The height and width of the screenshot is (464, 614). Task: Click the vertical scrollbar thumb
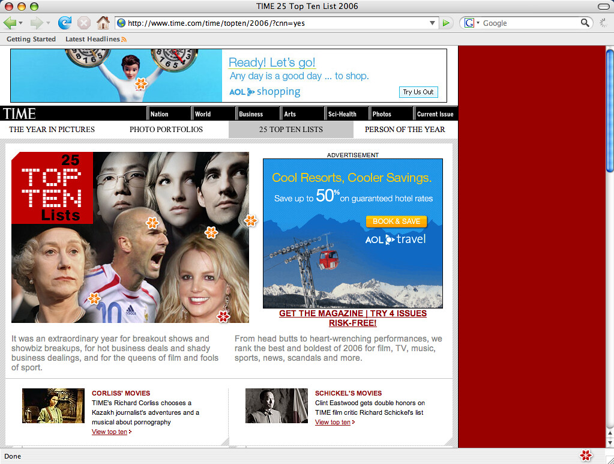[610, 110]
